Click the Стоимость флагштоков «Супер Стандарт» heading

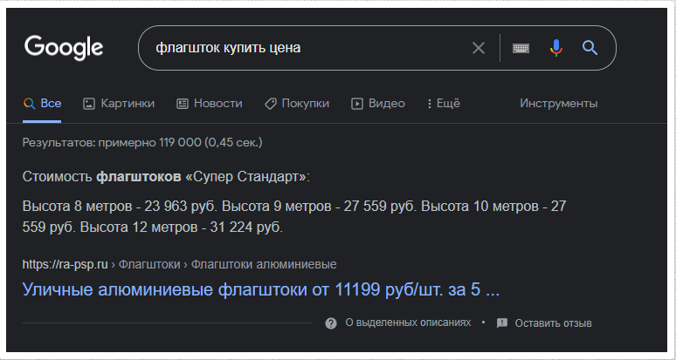click(x=166, y=177)
